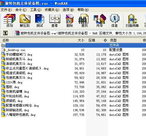Click size value 32,535
This screenshot has width=146, height=136.
(79, 55)
